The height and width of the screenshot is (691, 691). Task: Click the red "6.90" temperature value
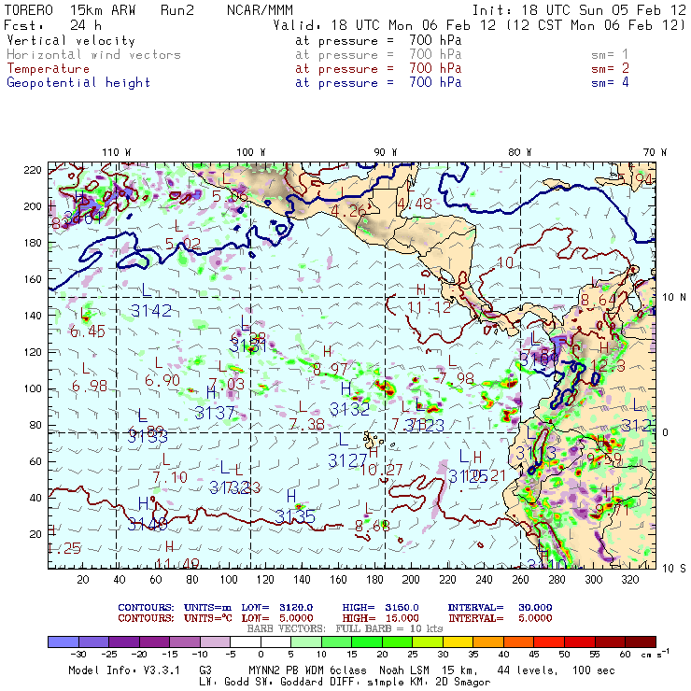coord(162,380)
